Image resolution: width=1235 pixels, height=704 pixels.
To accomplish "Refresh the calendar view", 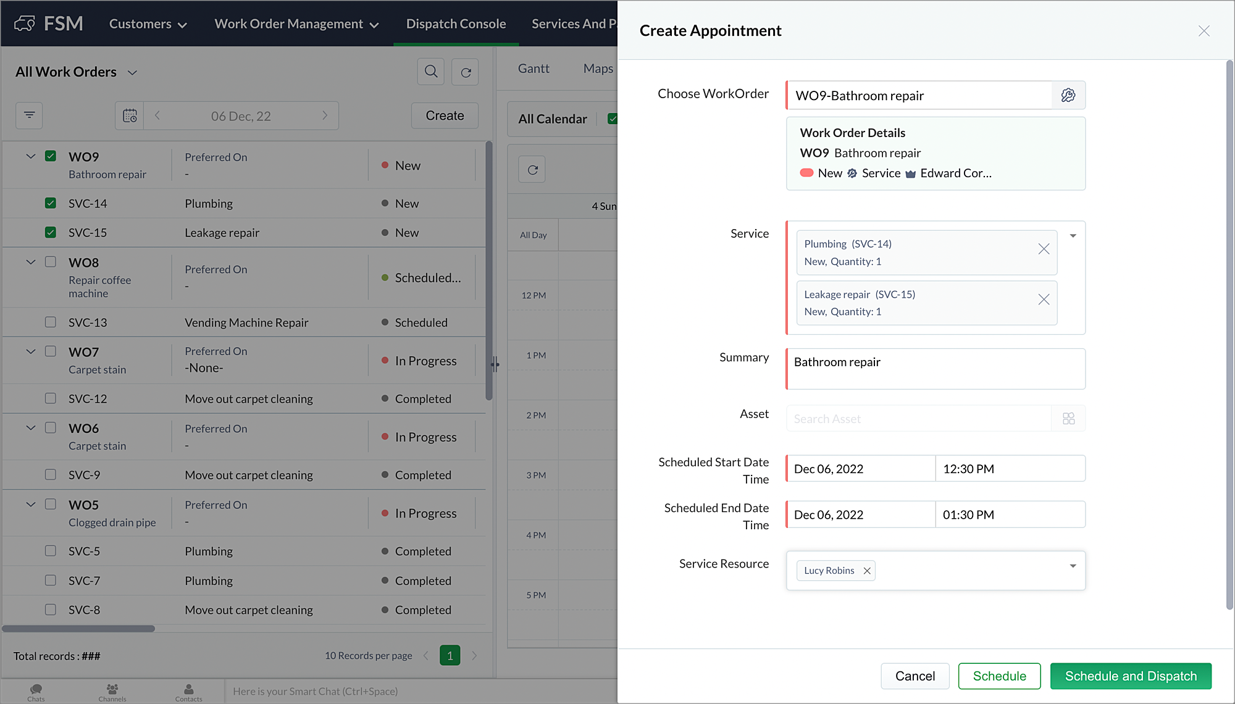I will click(532, 169).
